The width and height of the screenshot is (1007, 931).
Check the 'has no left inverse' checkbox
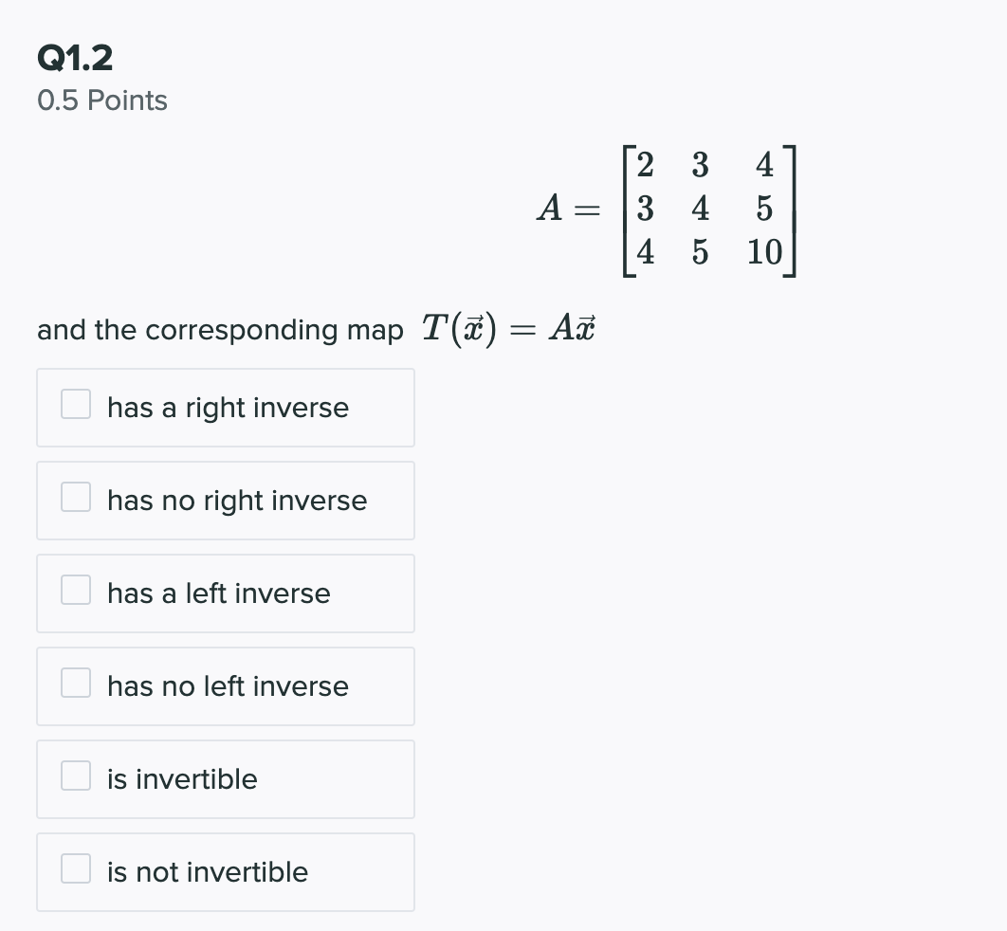click(75, 683)
